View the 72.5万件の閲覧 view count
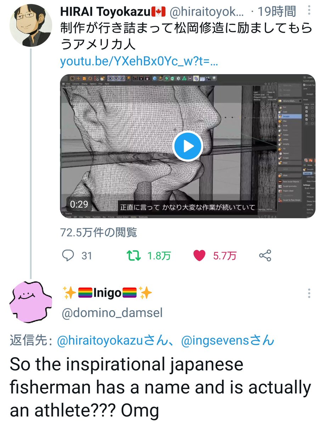The image size is (325, 426). coord(99,232)
